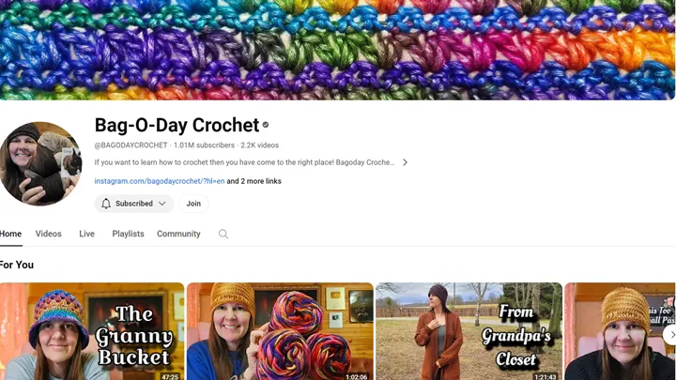The width and height of the screenshot is (676, 380).
Task: Show "and 2 more links"
Action: (x=253, y=181)
